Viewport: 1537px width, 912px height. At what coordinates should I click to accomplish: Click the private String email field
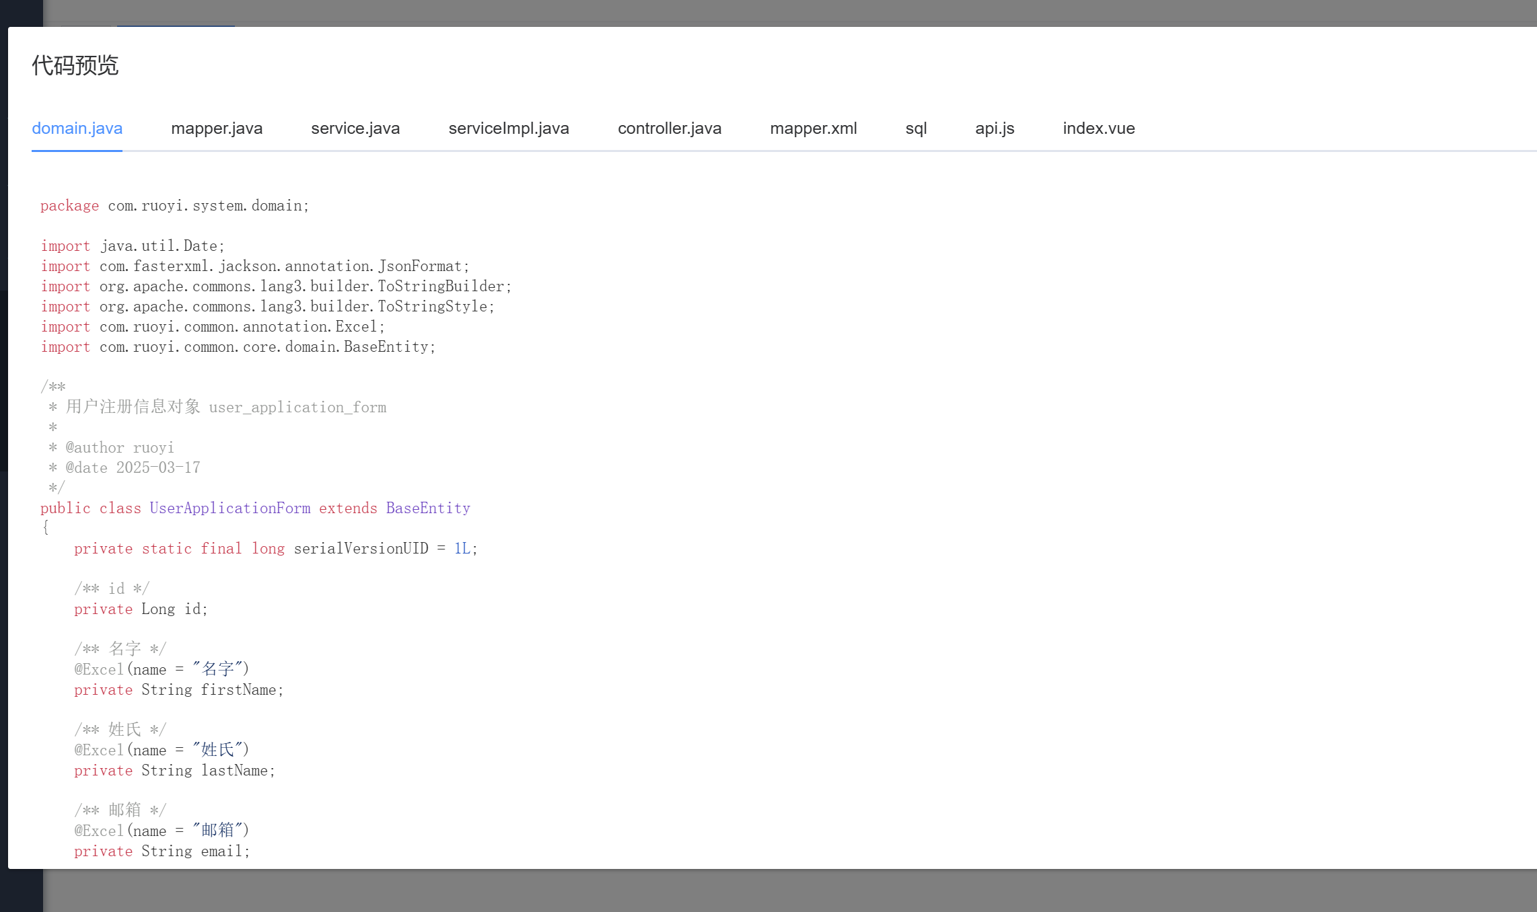[x=162, y=851]
